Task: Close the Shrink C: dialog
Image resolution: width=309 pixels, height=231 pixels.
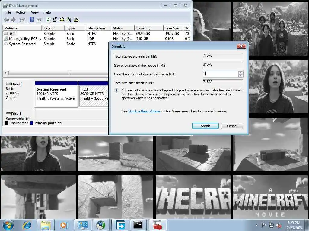Action: point(241,46)
